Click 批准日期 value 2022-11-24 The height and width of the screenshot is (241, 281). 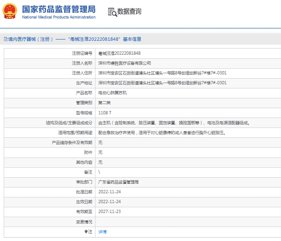click(109, 192)
